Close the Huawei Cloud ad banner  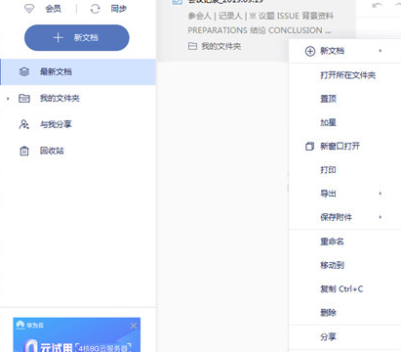click(134, 326)
